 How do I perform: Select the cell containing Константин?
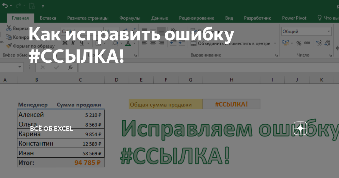[x=36, y=143]
